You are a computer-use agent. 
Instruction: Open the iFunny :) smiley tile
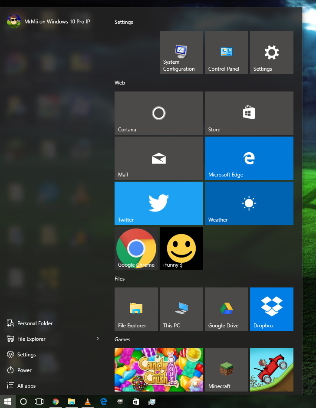click(181, 248)
